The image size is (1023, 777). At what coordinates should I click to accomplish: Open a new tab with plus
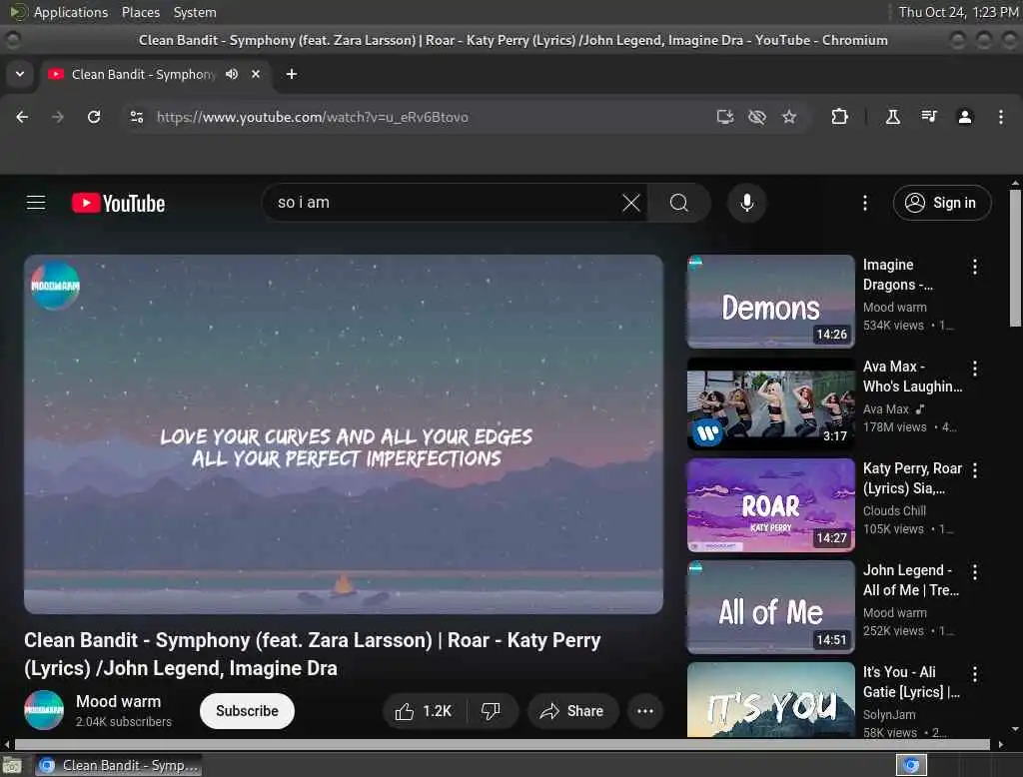pos(292,74)
